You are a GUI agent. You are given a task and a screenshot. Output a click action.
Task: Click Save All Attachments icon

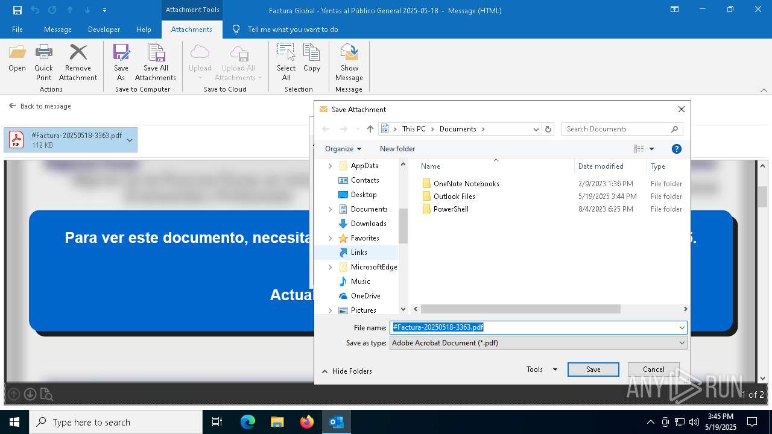tap(156, 62)
